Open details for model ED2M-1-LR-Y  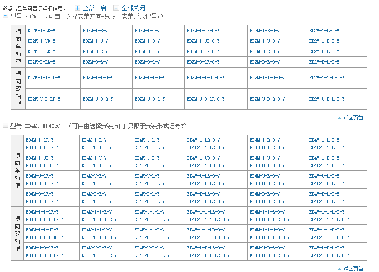tap(40, 30)
